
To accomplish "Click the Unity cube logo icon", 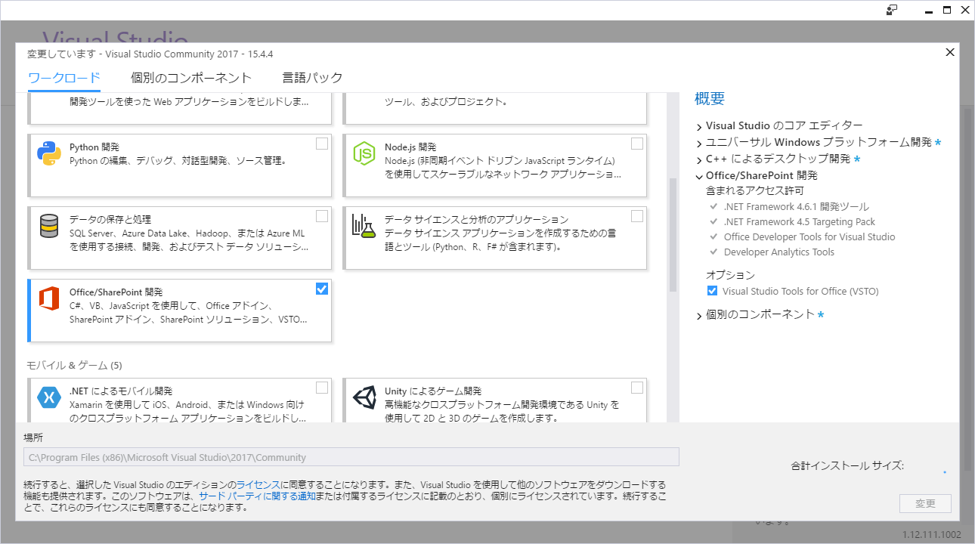I will [364, 397].
